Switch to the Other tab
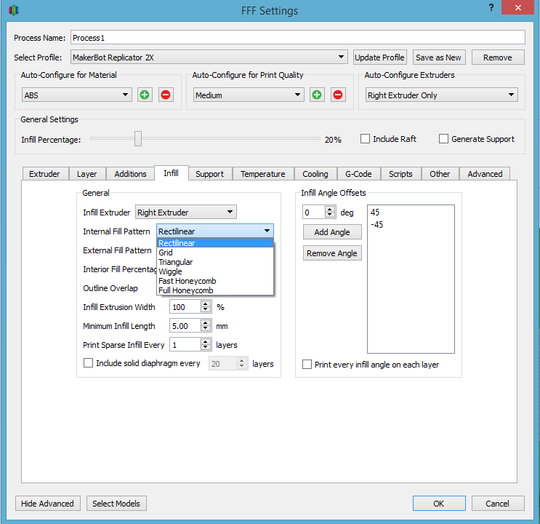540x524 pixels. (x=440, y=174)
